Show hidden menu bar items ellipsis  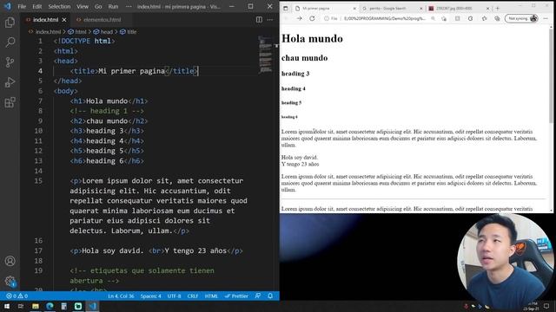click(x=129, y=6)
